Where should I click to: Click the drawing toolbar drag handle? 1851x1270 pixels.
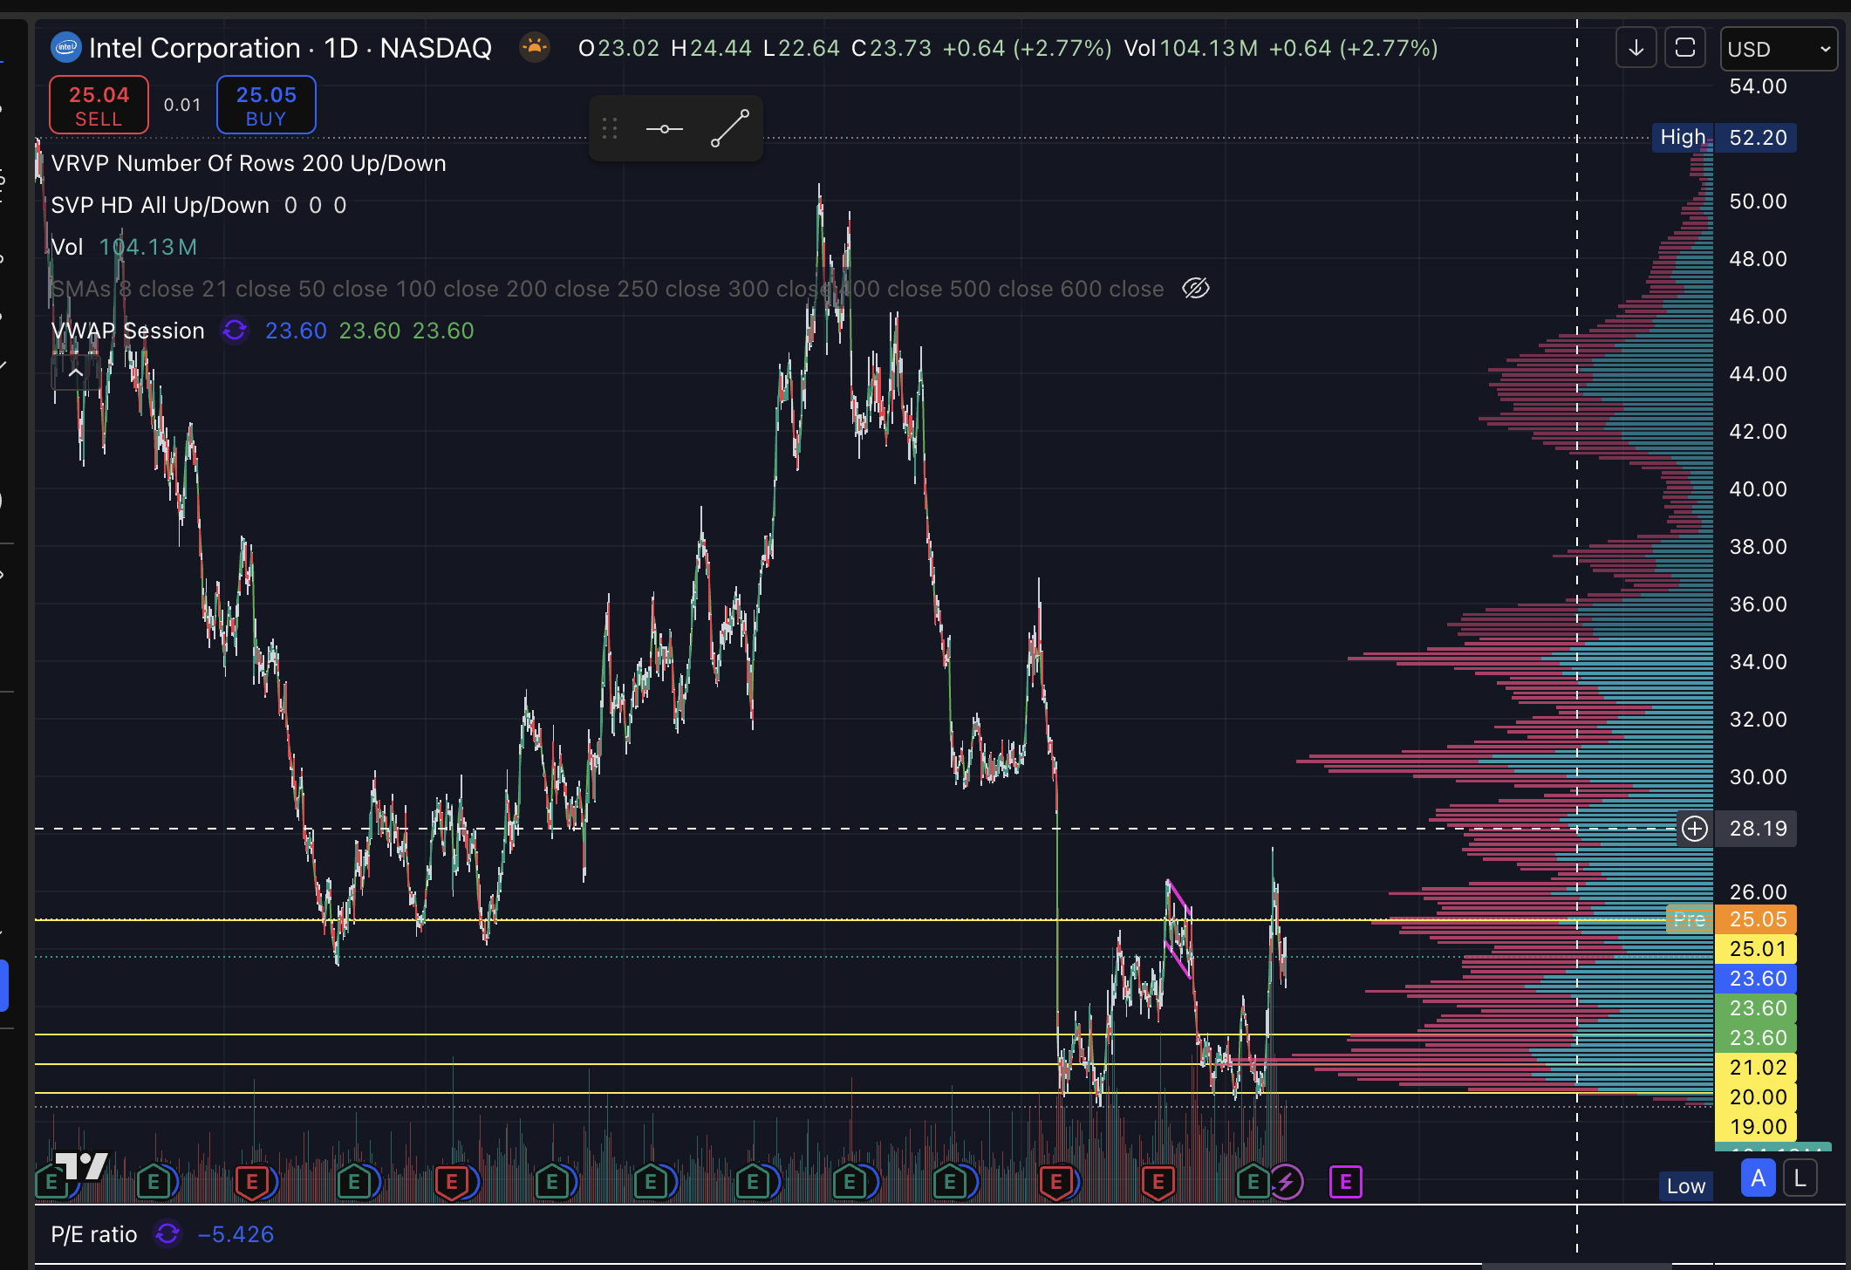(610, 129)
